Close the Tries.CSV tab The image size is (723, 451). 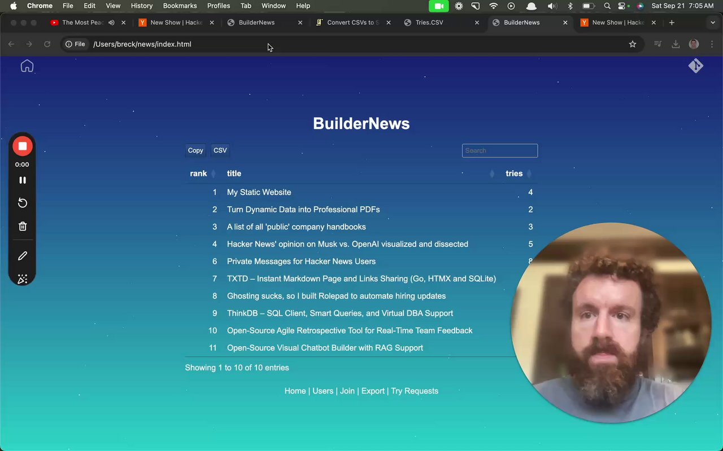click(x=477, y=23)
